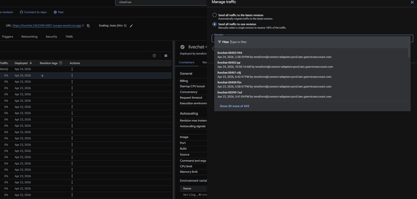Image resolution: width=417 pixels, height=199 pixels.
Task: Open actions menu for the latest revision row
Action: (x=72, y=69)
